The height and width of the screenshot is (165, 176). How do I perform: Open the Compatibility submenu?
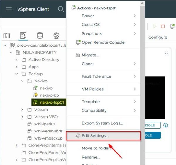[x=103, y=110]
